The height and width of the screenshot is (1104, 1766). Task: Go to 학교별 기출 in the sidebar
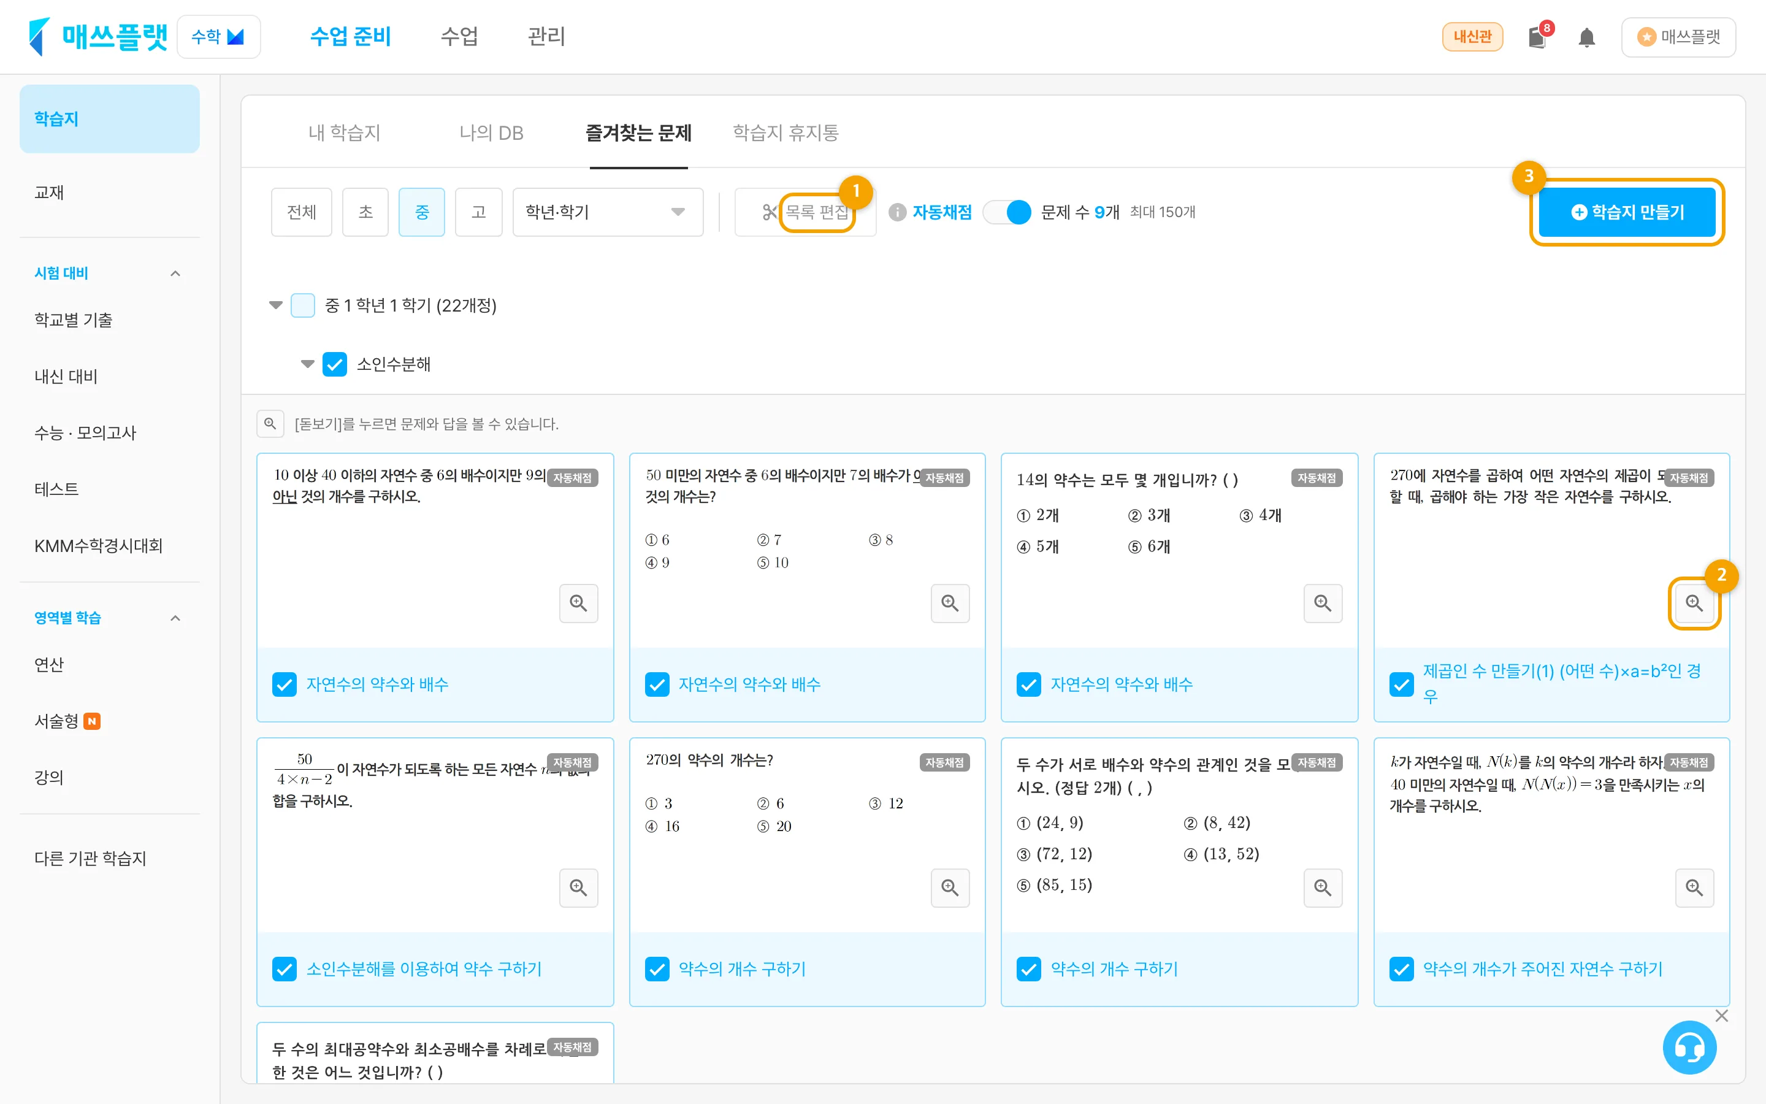(x=73, y=320)
